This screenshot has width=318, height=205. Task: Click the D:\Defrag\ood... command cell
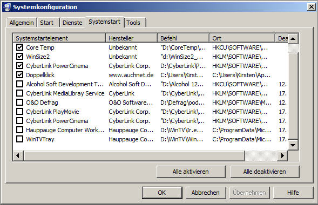pyautogui.click(x=182, y=102)
